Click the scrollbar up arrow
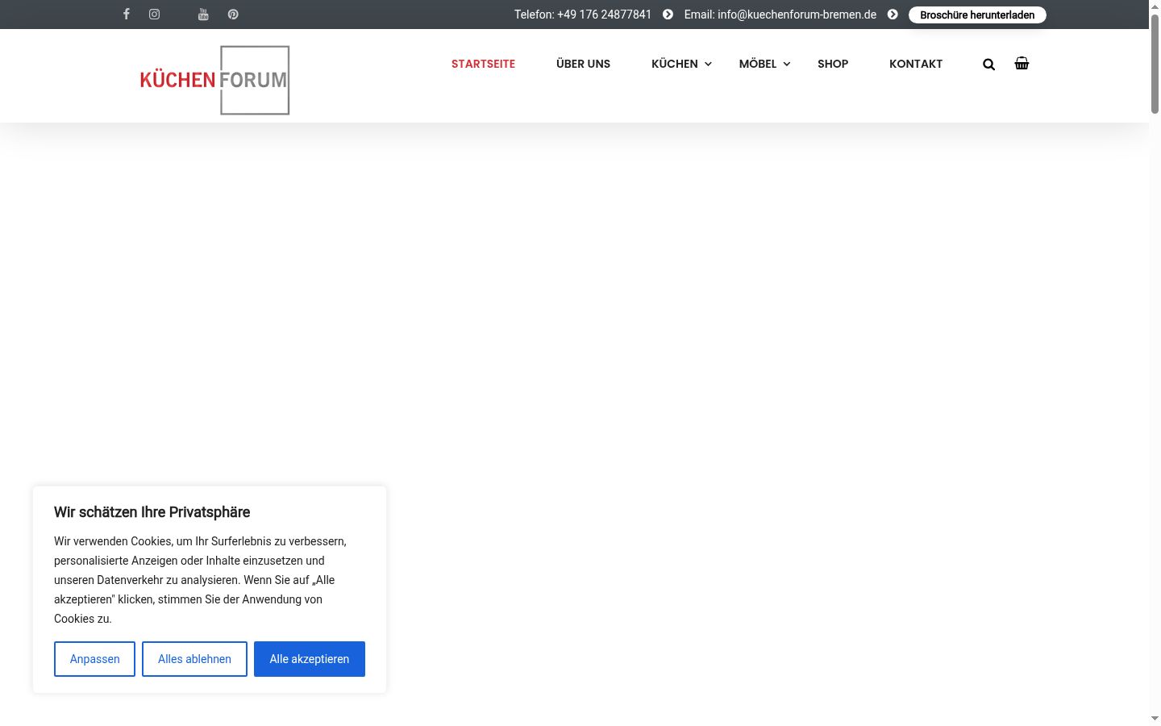The image size is (1161, 726). [x=1155, y=6]
